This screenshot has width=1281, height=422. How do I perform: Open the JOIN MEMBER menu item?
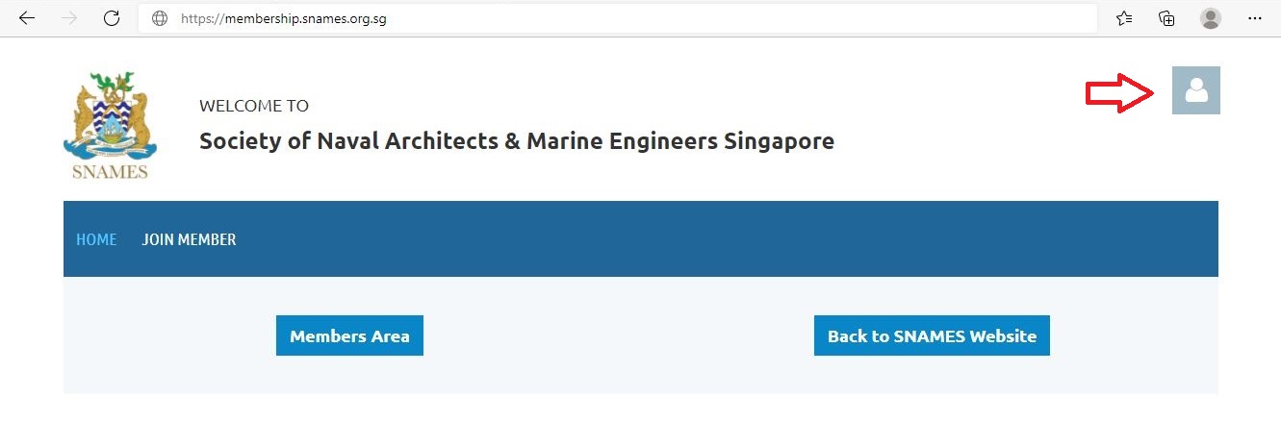pyautogui.click(x=189, y=239)
